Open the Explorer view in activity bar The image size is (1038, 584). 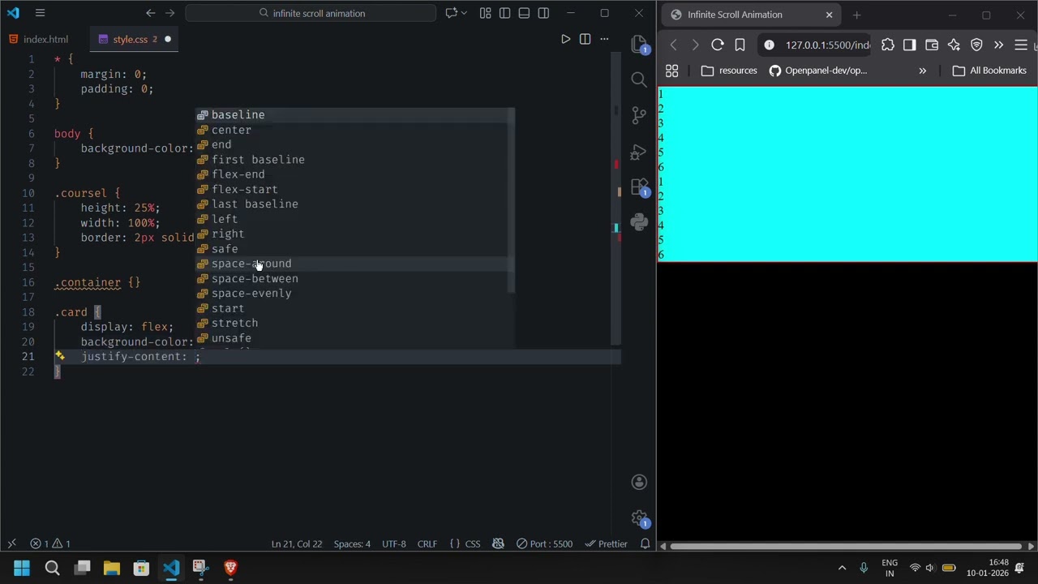point(639,44)
